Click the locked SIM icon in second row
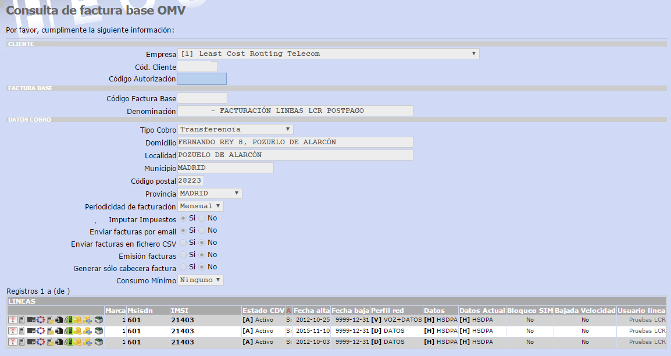The image size is (671, 356). tap(59, 331)
